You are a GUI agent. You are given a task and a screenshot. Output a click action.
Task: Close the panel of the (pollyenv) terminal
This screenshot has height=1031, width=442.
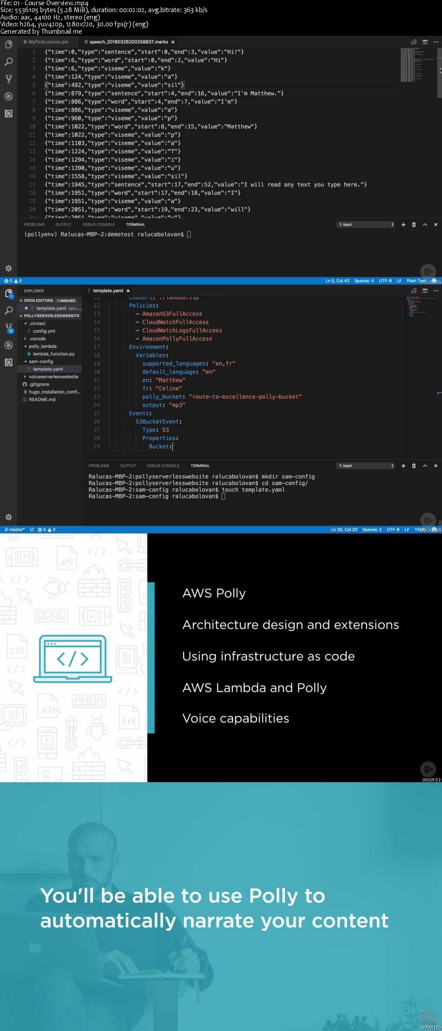(436, 225)
